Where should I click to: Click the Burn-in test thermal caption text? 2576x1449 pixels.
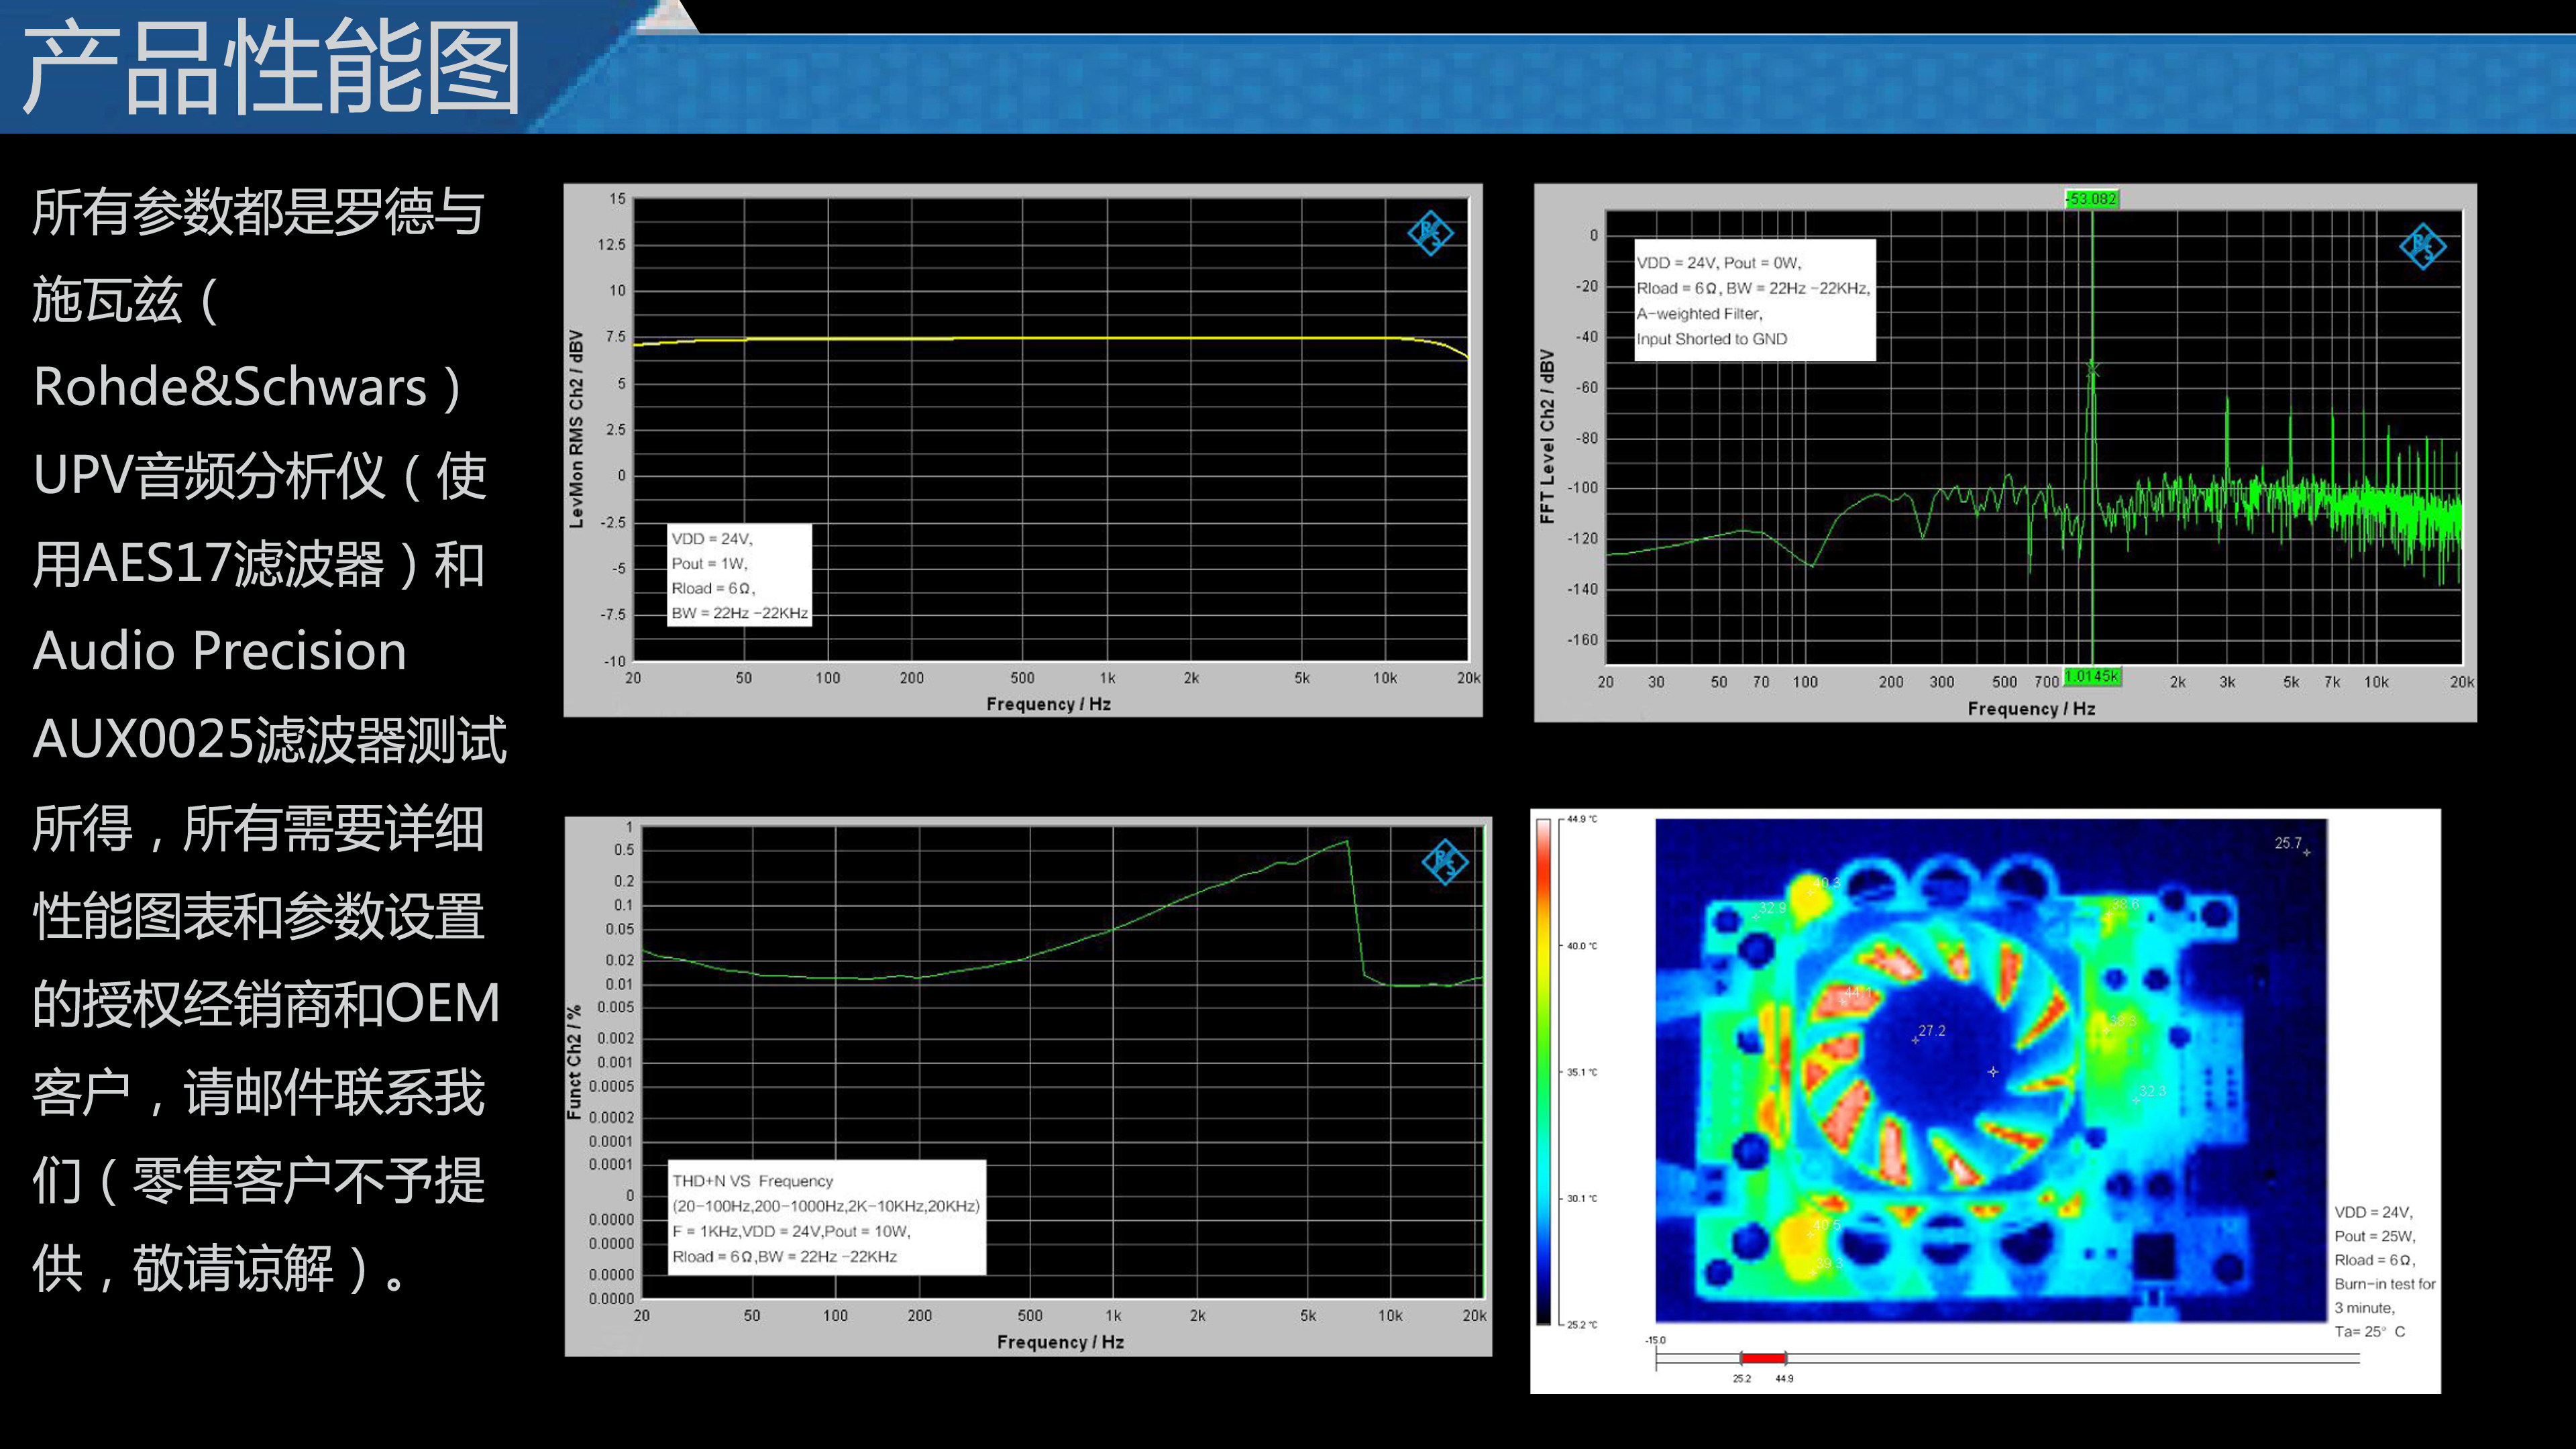[x=2384, y=1284]
